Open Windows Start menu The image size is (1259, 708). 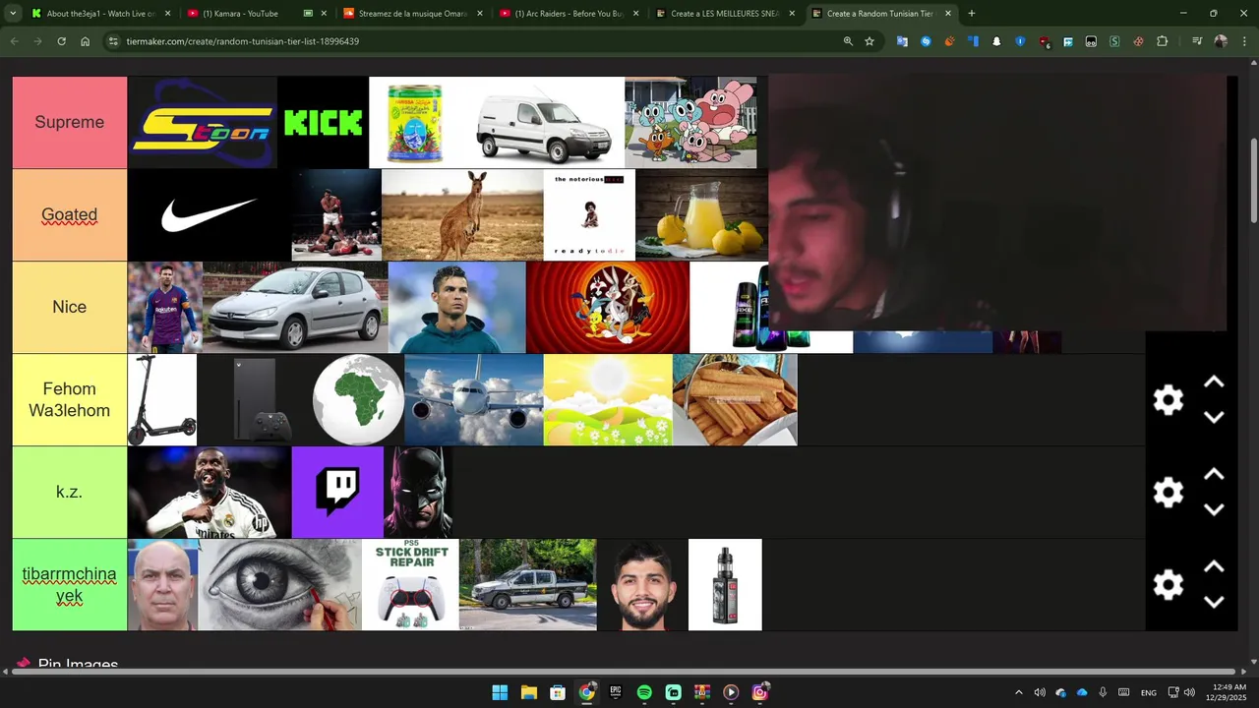(x=500, y=692)
